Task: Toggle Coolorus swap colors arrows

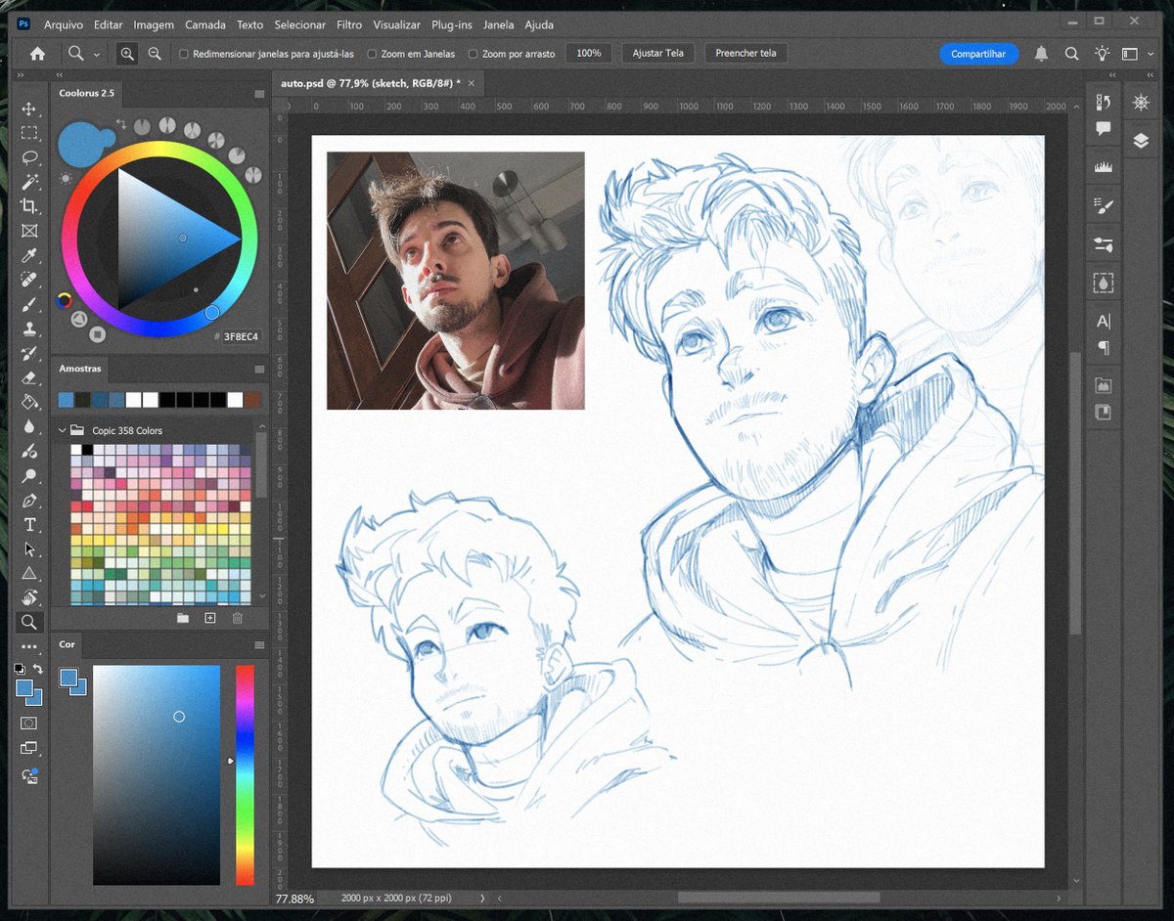Action: (121, 123)
